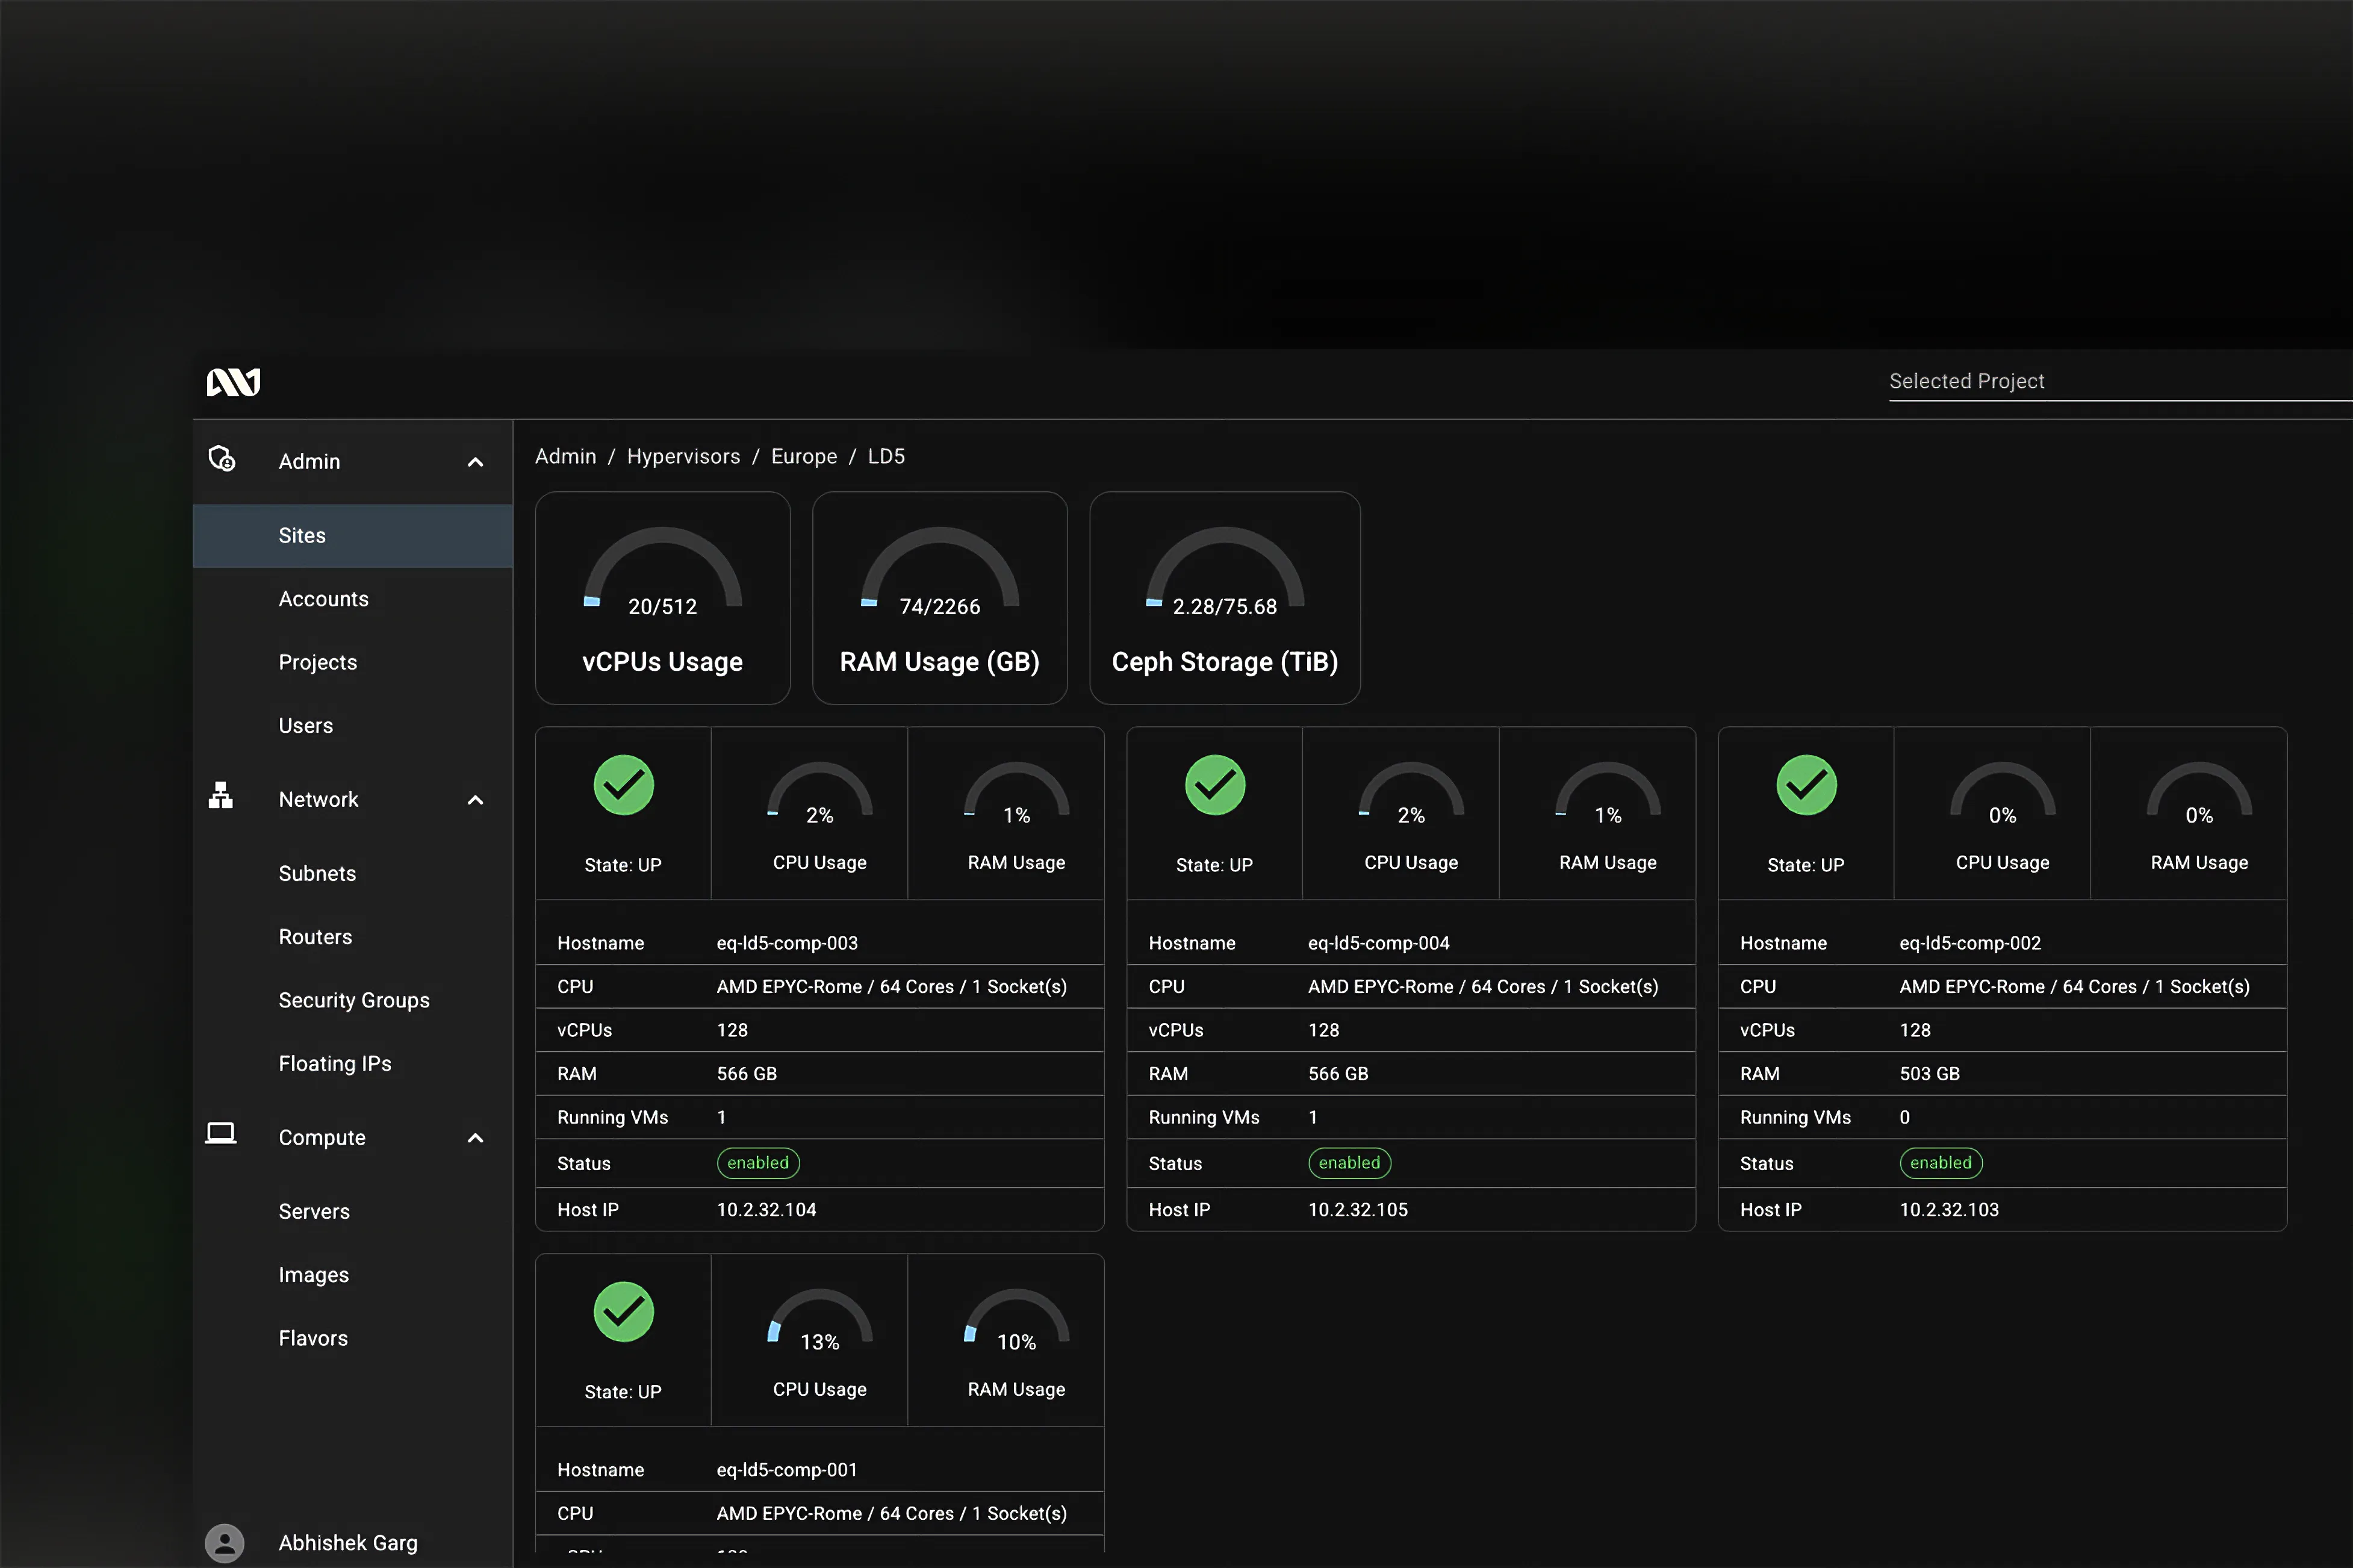Click enabled status badge for eq-ld5-comp-004
The image size is (2353, 1568).
pos(1350,1163)
